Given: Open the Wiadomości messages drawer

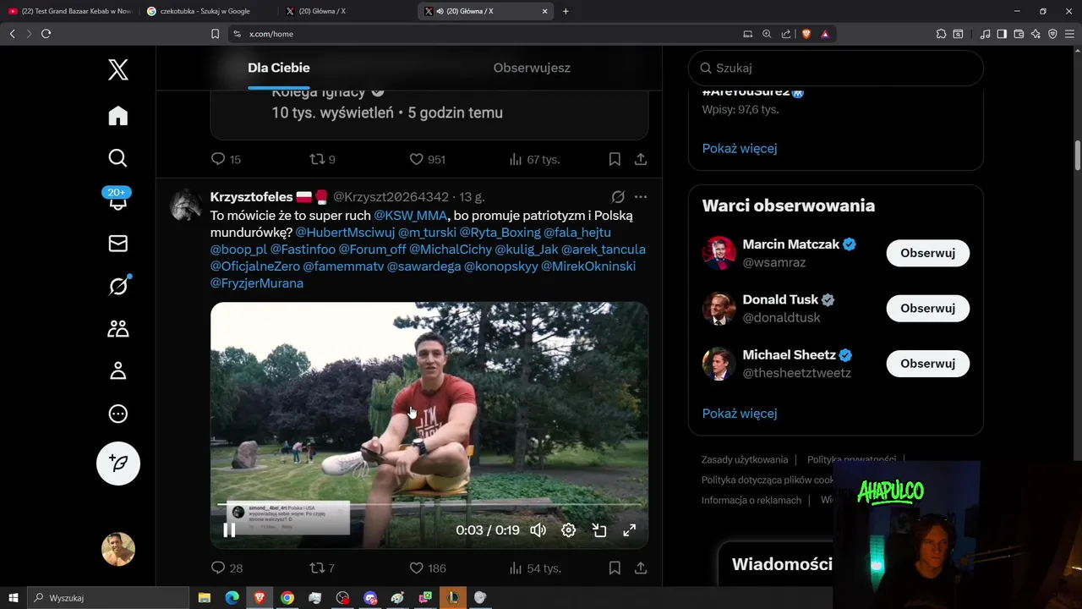Looking at the screenshot, I should pyautogui.click(x=782, y=564).
